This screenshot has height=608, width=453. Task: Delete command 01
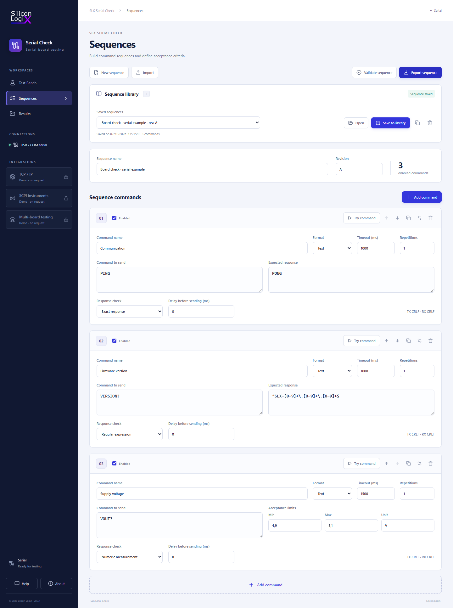431,218
